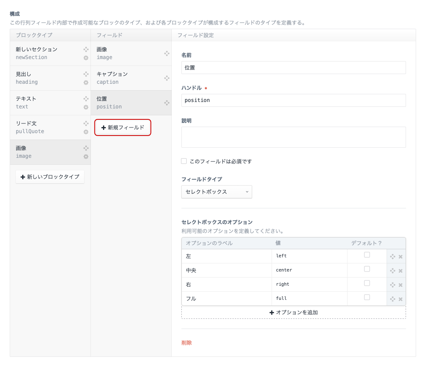Click the 削除 link
Viewport: 425px width, 367px height.
(x=187, y=343)
